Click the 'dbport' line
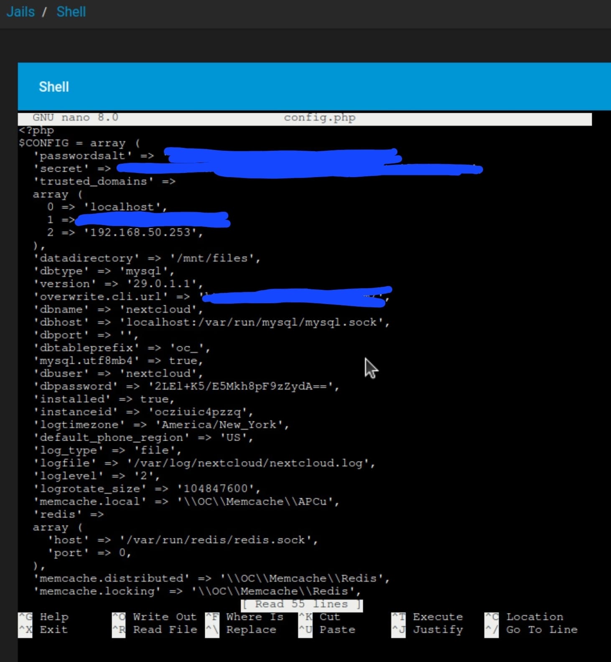 coord(86,335)
